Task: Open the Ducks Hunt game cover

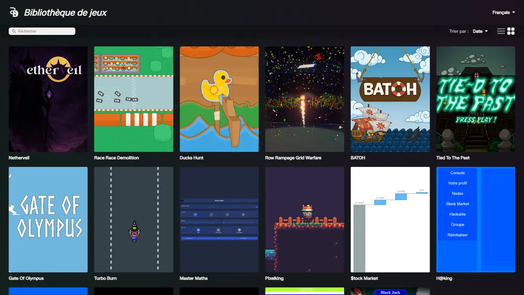Action: pos(219,99)
